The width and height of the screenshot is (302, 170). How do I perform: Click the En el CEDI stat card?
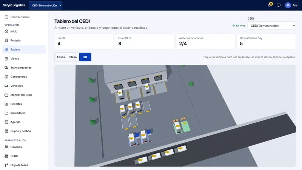coord(145,42)
